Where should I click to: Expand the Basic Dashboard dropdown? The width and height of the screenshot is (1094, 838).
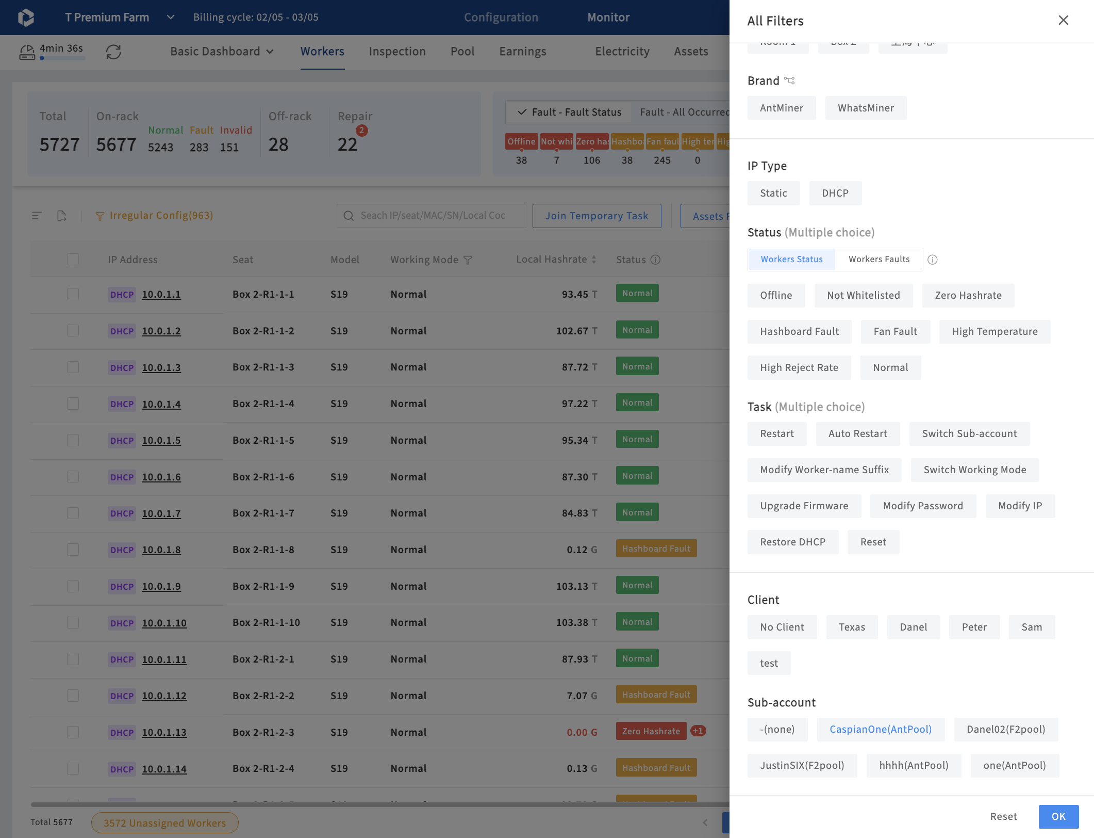pyautogui.click(x=222, y=52)
